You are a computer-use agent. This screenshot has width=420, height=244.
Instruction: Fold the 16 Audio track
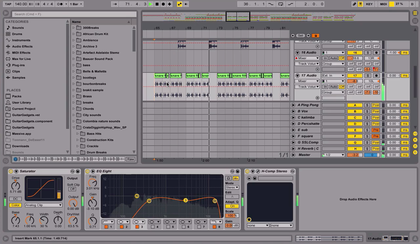click(x=297, y=52)
